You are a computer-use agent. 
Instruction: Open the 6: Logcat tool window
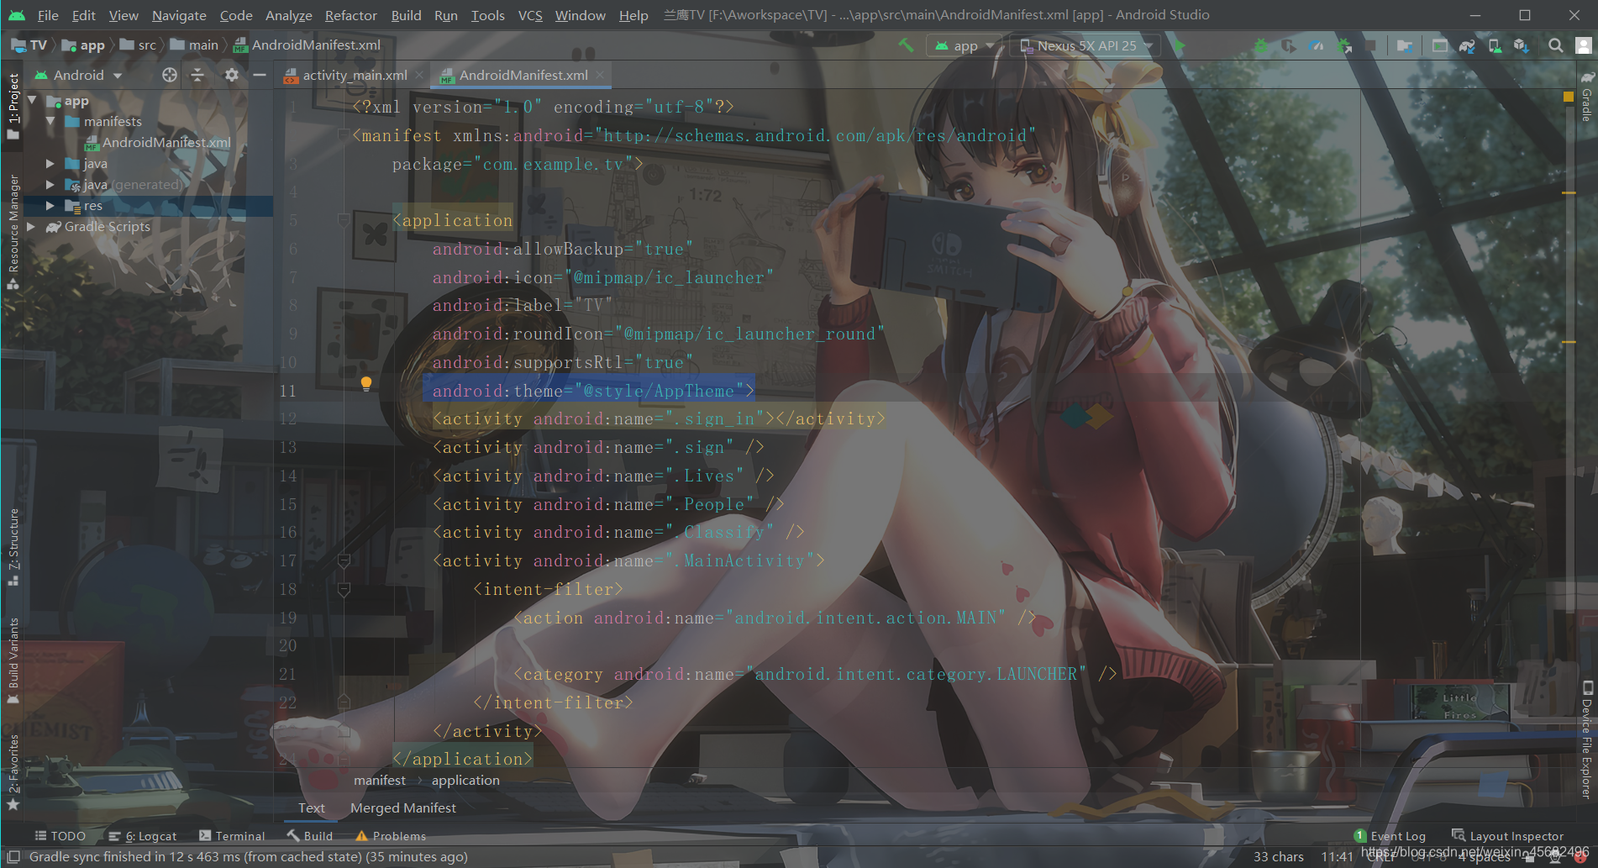(x=143, y=836)
